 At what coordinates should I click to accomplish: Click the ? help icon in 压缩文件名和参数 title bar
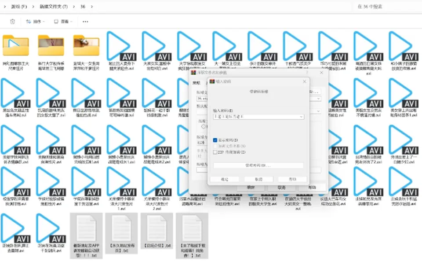(x=307, y=73)
